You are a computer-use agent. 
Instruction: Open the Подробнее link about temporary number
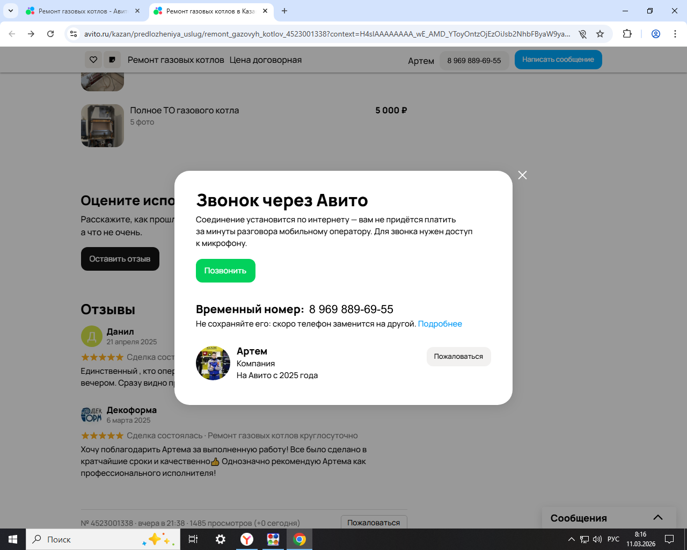click(x=440, y=324)
